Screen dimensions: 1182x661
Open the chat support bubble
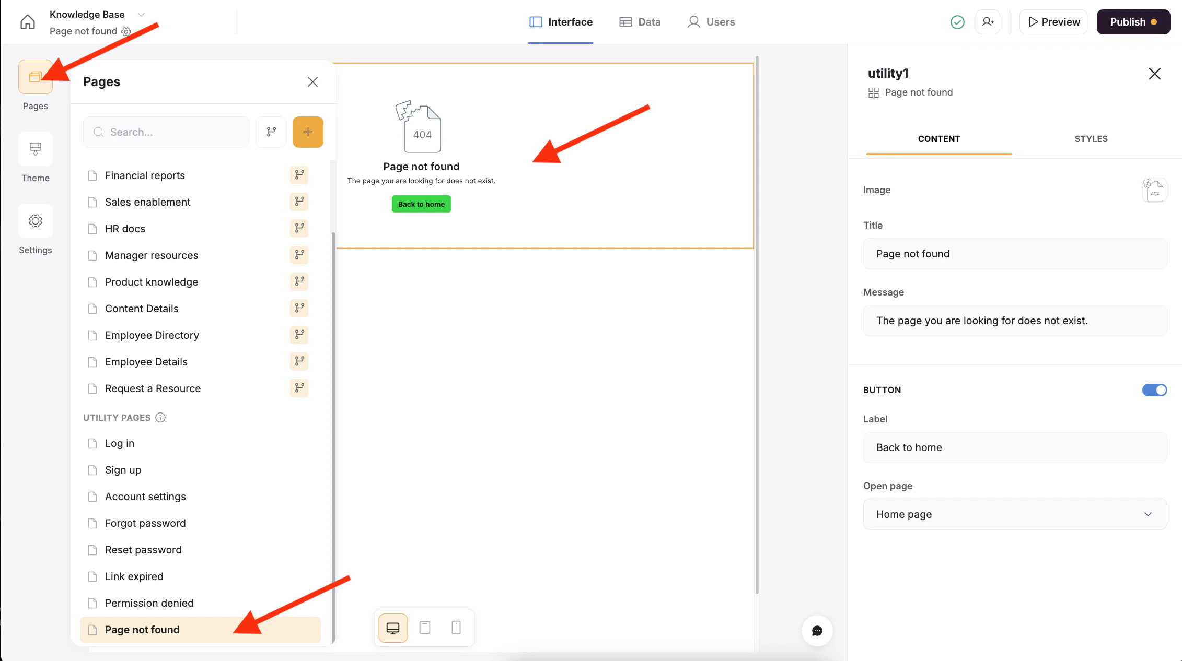tap(817, 631)
